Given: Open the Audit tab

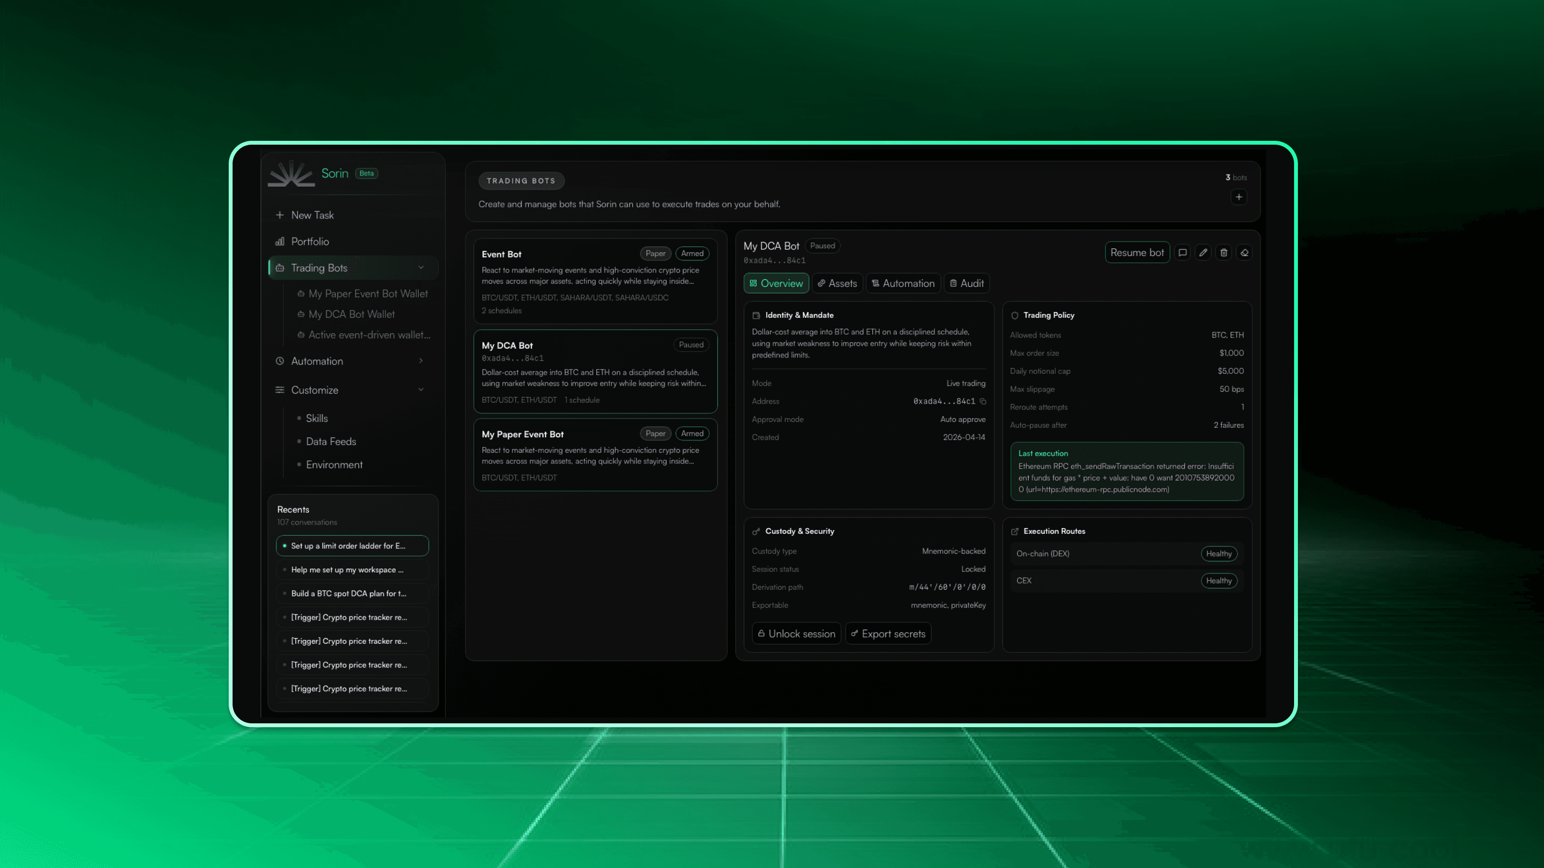Looking at the screenshot, I should pos(966,284).
